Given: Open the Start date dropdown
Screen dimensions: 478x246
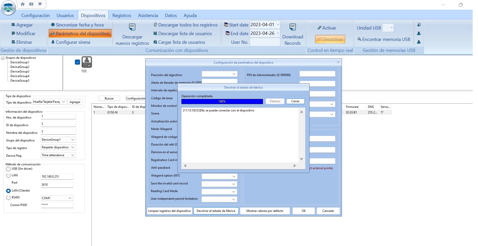Looking at the screenshot, I should 278,25.
